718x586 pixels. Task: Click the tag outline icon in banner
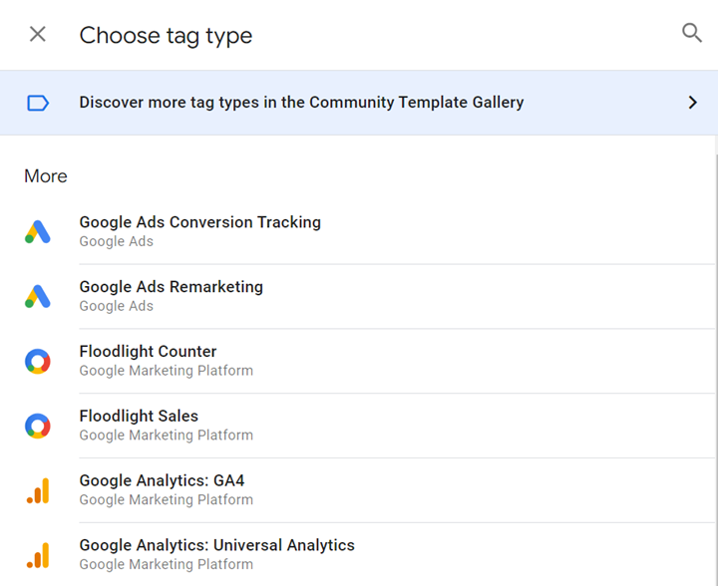coord(38,103)
